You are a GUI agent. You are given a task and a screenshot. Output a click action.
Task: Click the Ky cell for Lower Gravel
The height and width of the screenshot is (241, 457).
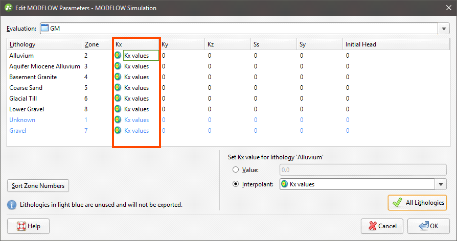coord(182,109)
